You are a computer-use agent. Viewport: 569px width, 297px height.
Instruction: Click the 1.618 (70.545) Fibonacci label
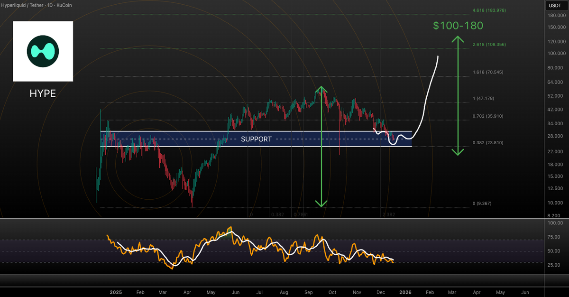click(x=487, y=72)
